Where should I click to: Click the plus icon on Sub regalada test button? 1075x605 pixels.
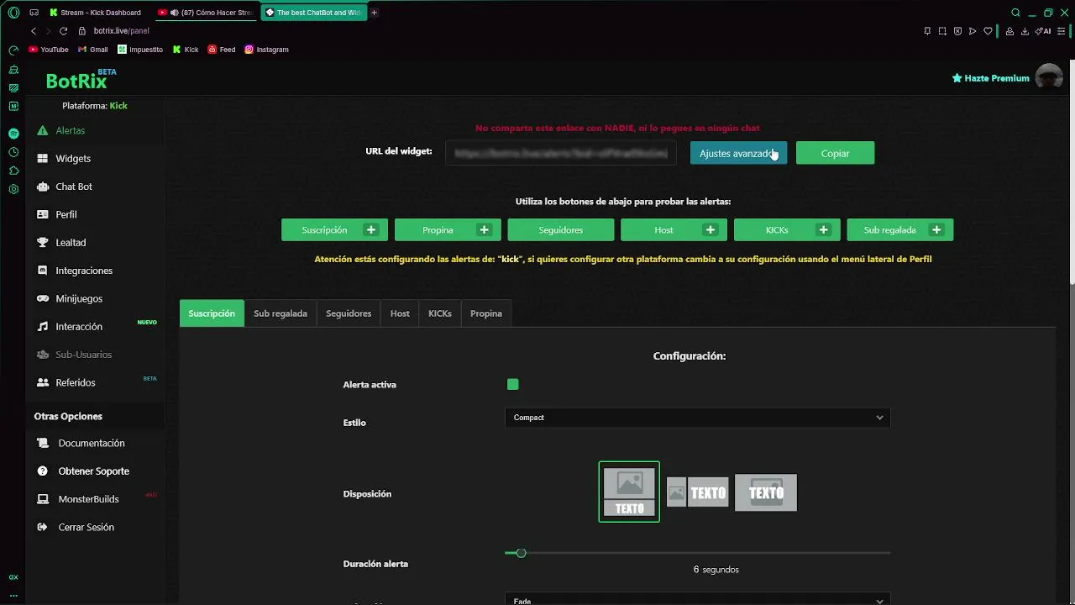coord(936,229)
